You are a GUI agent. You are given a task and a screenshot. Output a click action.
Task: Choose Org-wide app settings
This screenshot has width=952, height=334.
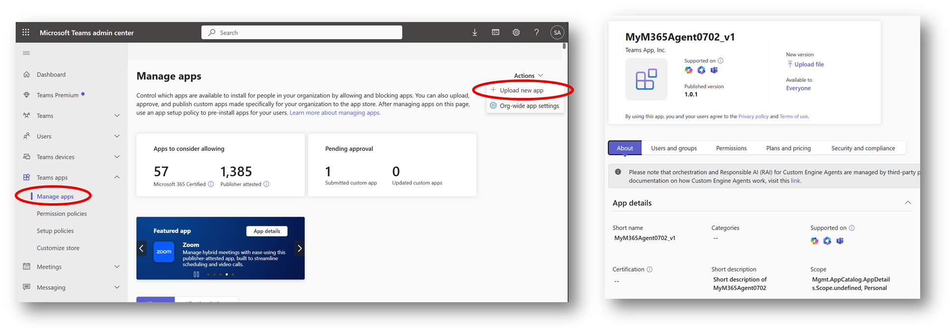525,106
